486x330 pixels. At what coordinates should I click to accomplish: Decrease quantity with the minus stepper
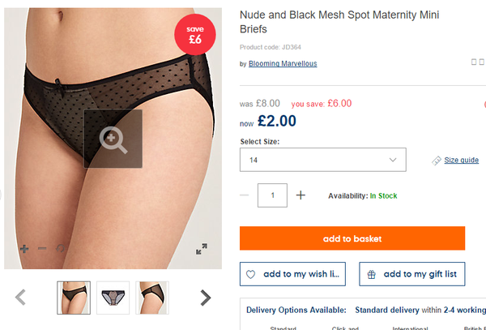coord(245,195)
